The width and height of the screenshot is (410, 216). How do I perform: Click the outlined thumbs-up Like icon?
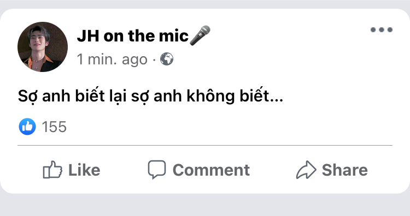52,170
